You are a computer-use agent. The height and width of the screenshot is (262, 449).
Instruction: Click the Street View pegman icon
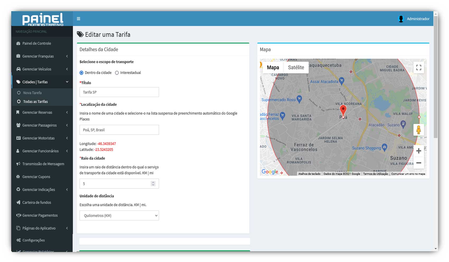click(x=419, y=130)
